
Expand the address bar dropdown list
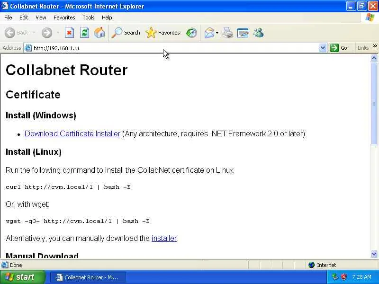coord(323,48)
